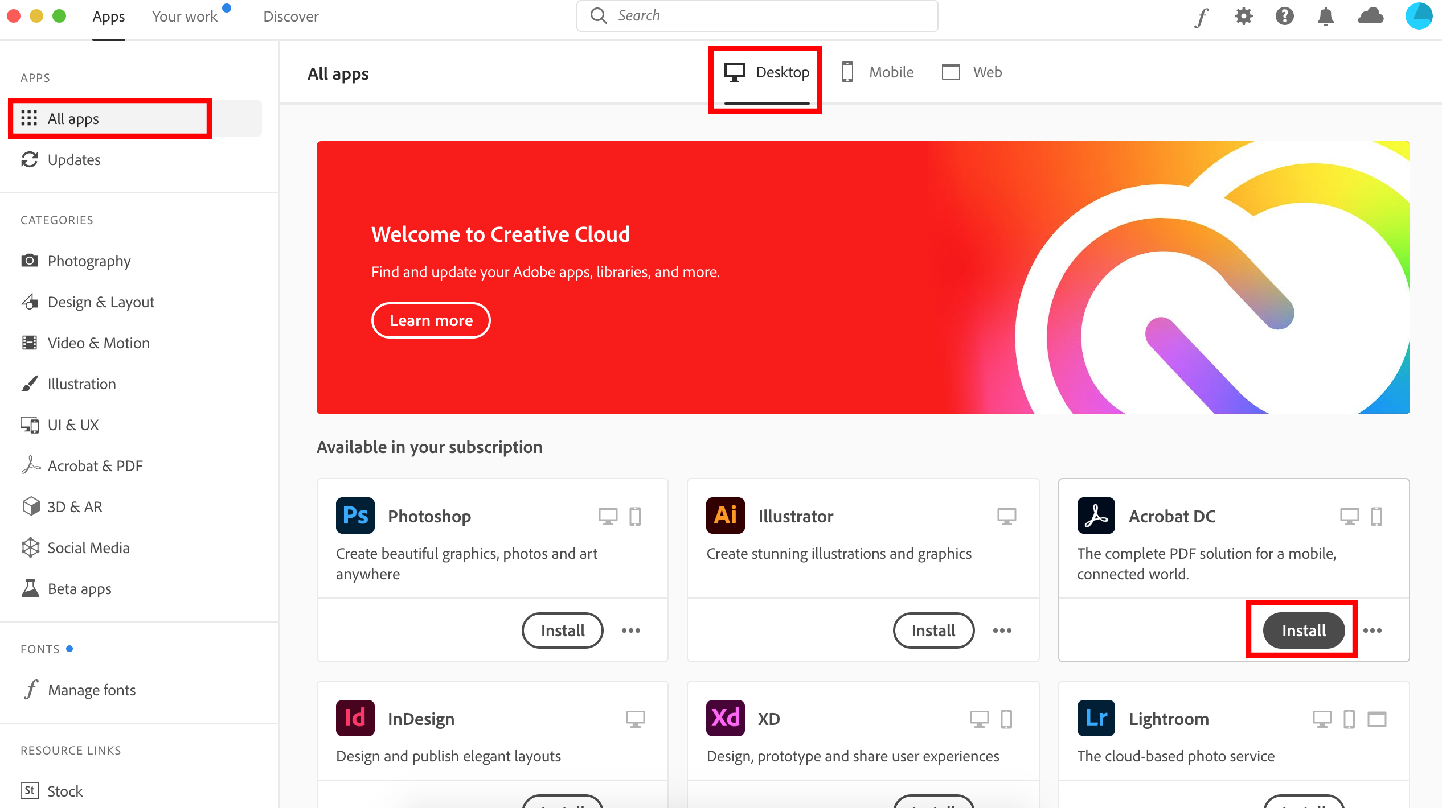
Task: Install Acrobat DC application
Action: pyautogui.click(x=1304, y=629)
